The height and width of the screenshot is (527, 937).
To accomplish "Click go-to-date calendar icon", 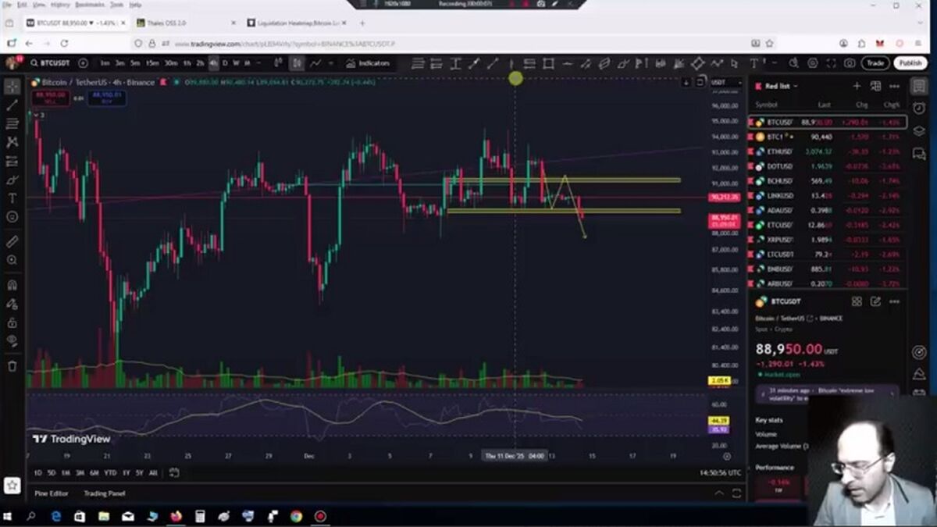I will coord(174,472).
